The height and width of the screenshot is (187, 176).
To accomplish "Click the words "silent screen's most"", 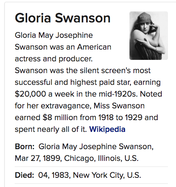I will 115,71.
